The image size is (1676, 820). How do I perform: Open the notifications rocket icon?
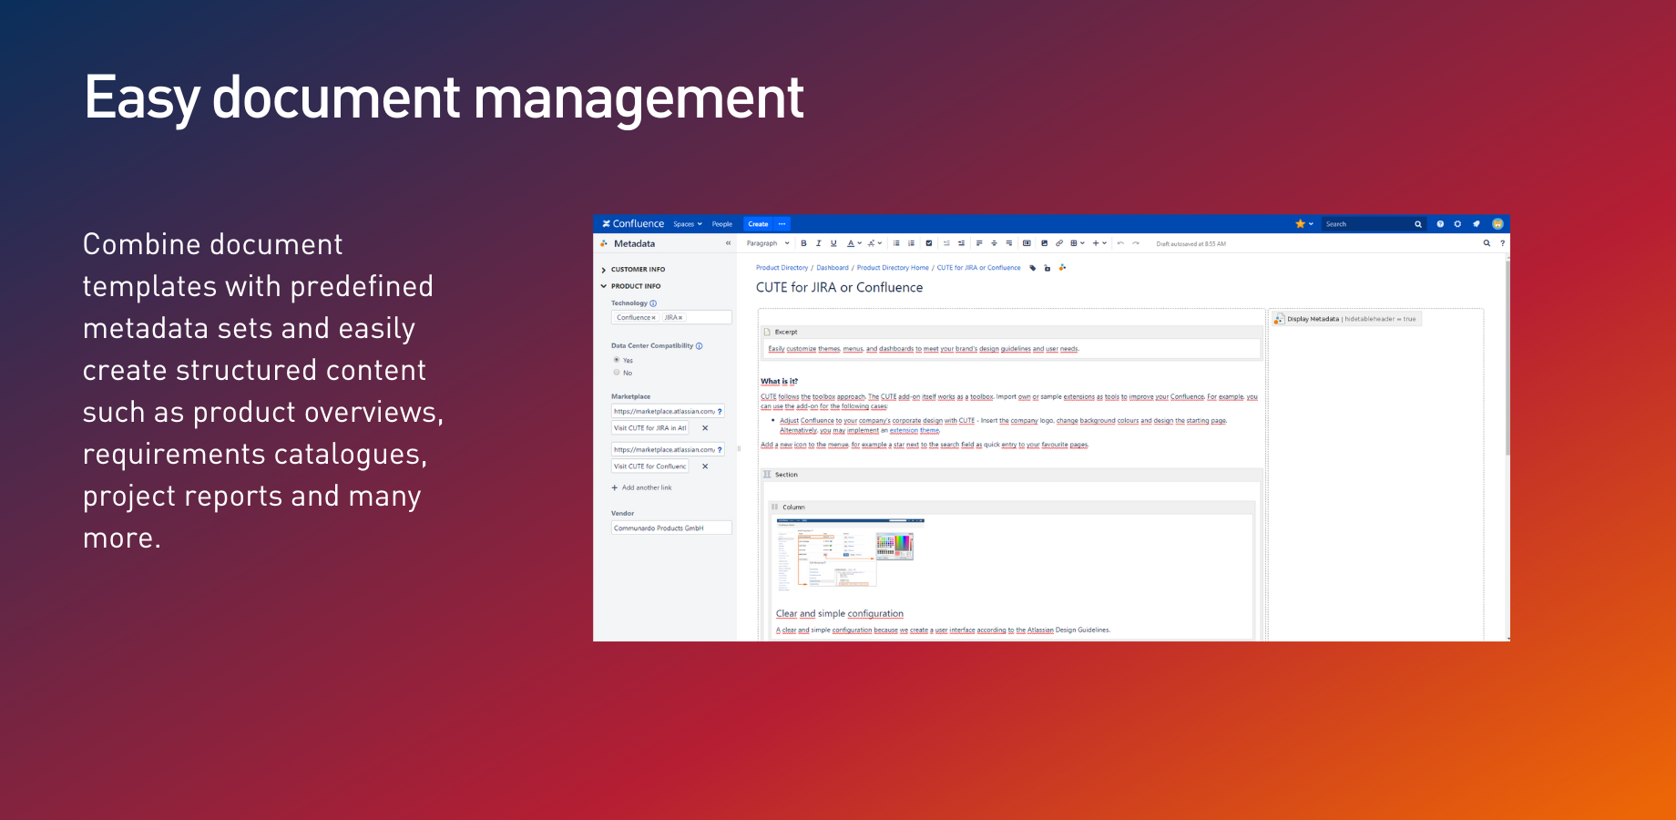(1477, 224)
